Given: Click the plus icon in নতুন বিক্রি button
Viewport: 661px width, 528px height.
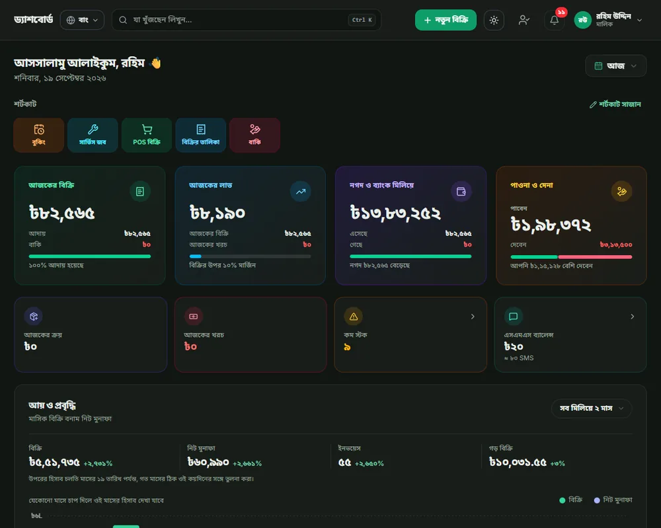Looking at the screenshot, I should point(428,20).
